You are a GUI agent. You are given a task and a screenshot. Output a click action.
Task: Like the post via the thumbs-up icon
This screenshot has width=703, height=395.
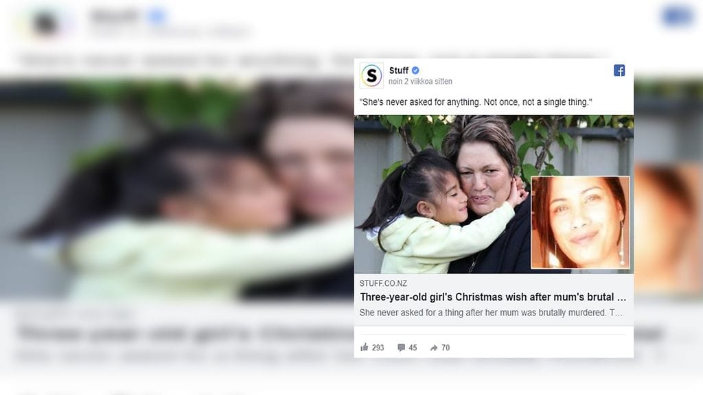point(364,347)
